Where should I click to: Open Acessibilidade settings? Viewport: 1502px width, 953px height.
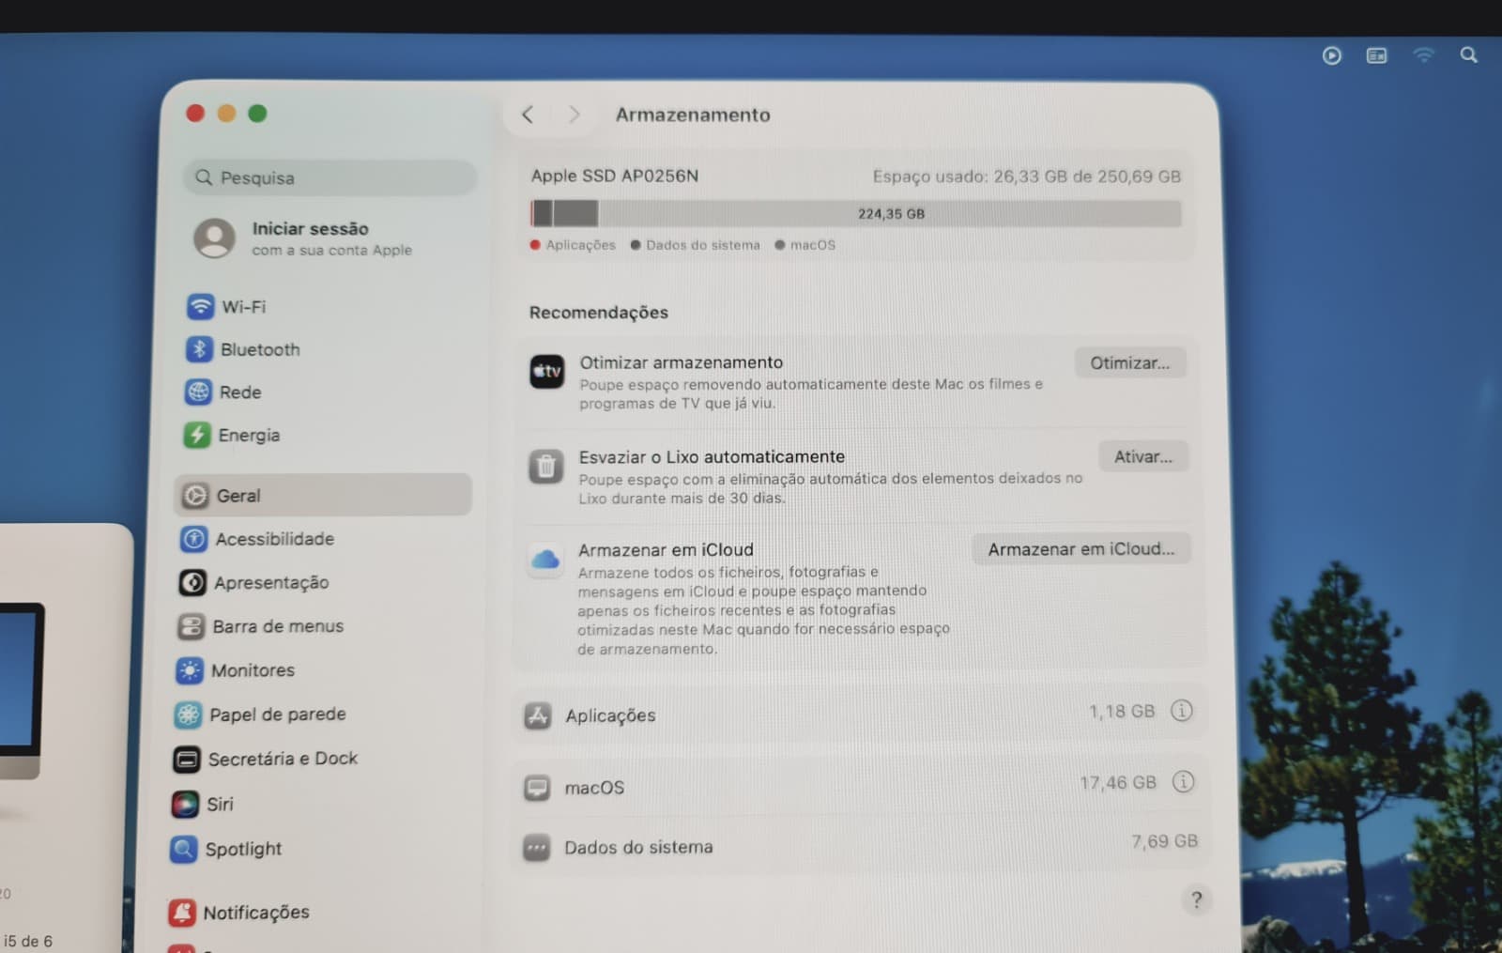(x=256, y=538)
